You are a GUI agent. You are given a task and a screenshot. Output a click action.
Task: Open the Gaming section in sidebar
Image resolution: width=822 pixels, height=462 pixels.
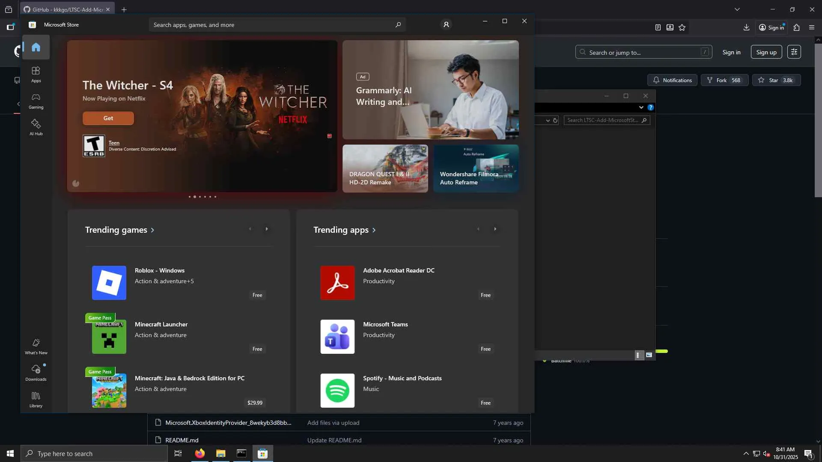coord(36,101)
